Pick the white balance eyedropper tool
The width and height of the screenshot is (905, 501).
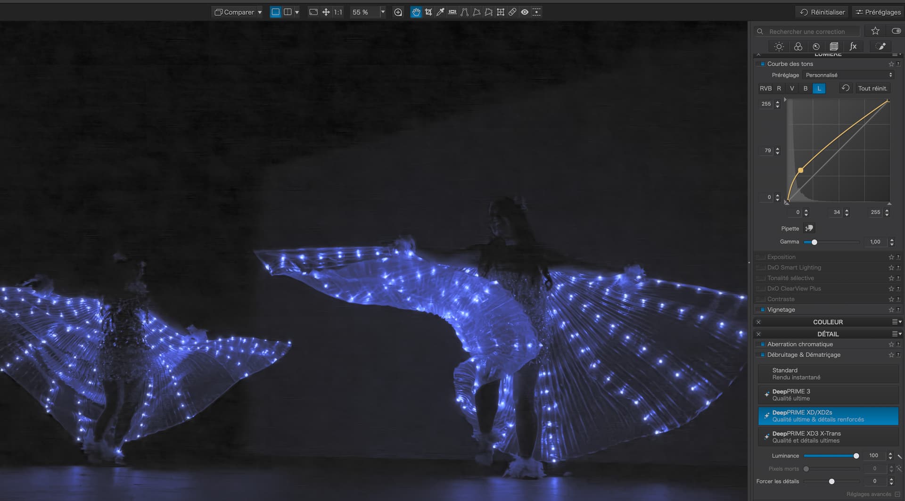tap(440, 12)
